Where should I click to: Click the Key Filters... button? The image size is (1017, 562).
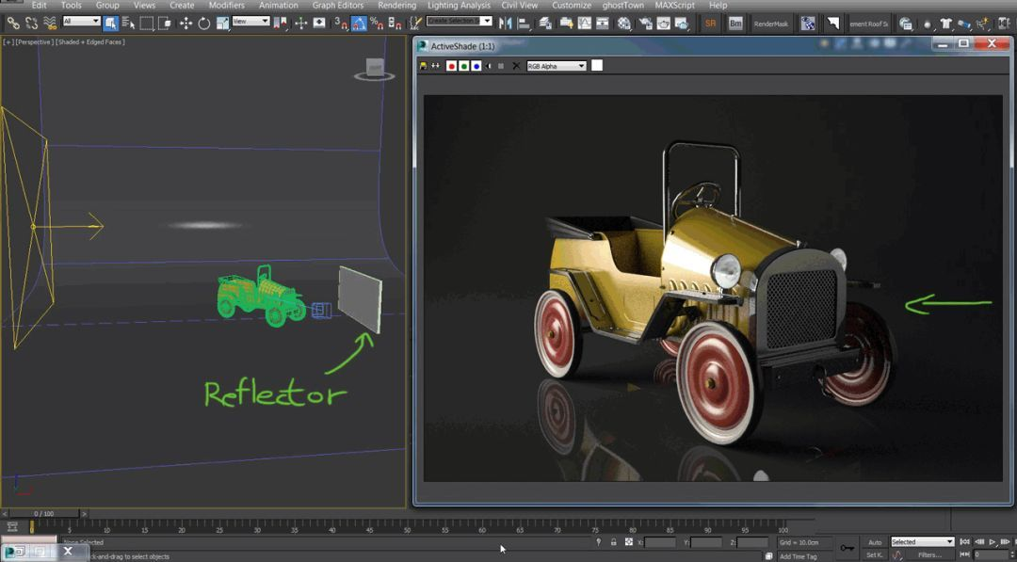pos(929,555)
